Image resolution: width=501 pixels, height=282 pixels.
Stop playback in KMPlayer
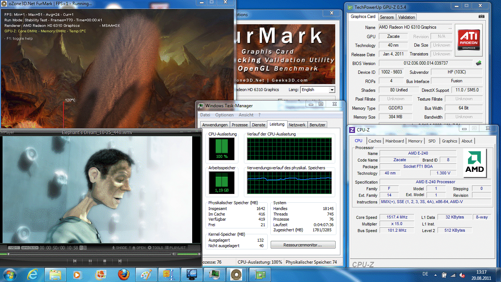pos(105,261)
